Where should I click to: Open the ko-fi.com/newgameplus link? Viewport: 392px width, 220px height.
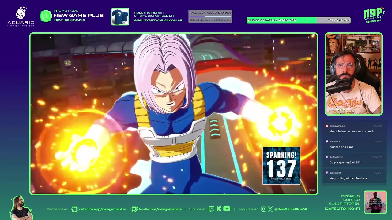(160, 209)
